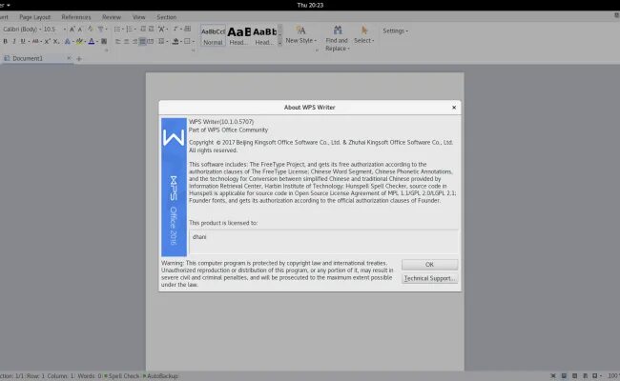Toggle italic formatting

tap(14, 41)
